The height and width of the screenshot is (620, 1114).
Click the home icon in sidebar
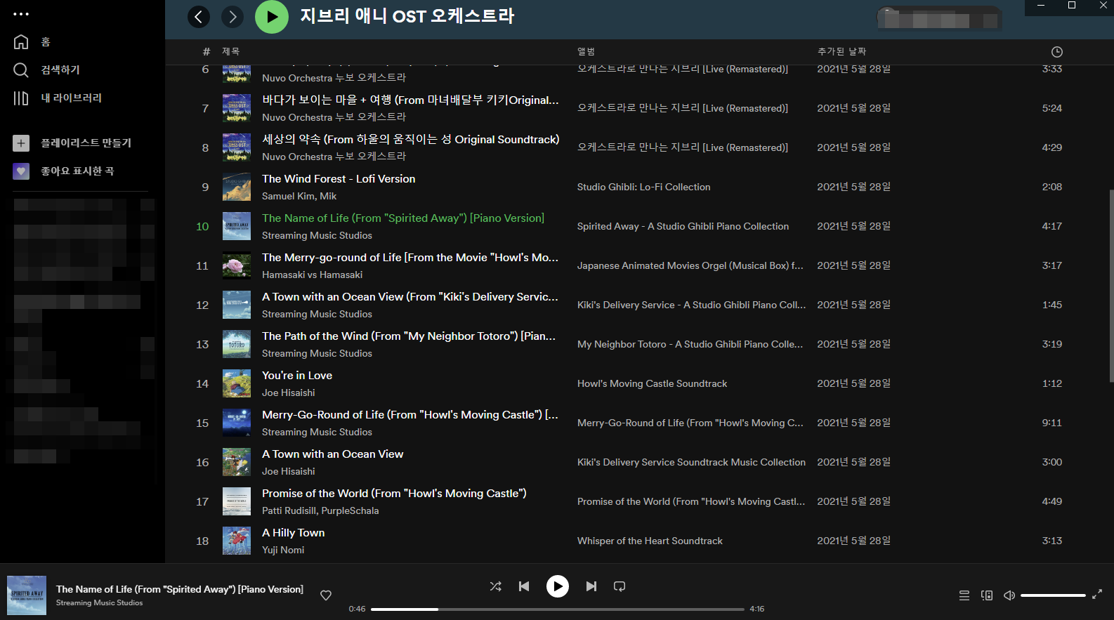click(x=21, y=42)
